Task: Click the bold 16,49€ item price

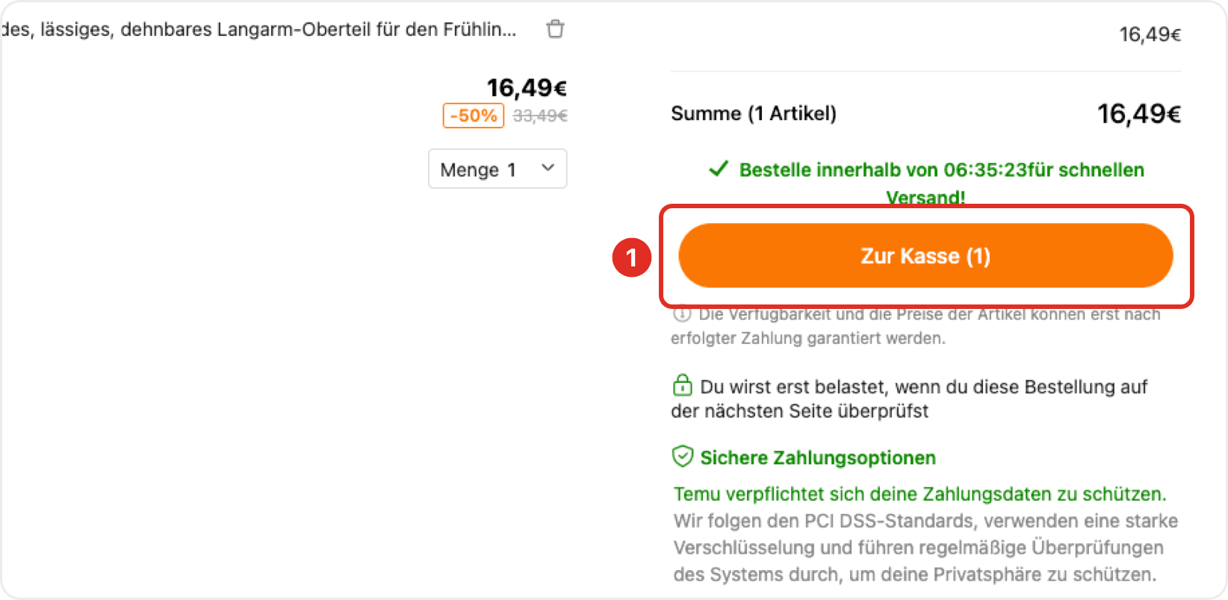Action: [x=527, y=88]
